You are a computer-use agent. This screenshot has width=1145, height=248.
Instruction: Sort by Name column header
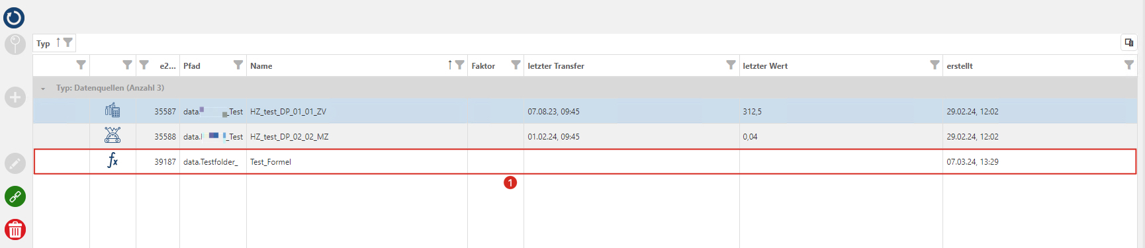pos(261,66)
